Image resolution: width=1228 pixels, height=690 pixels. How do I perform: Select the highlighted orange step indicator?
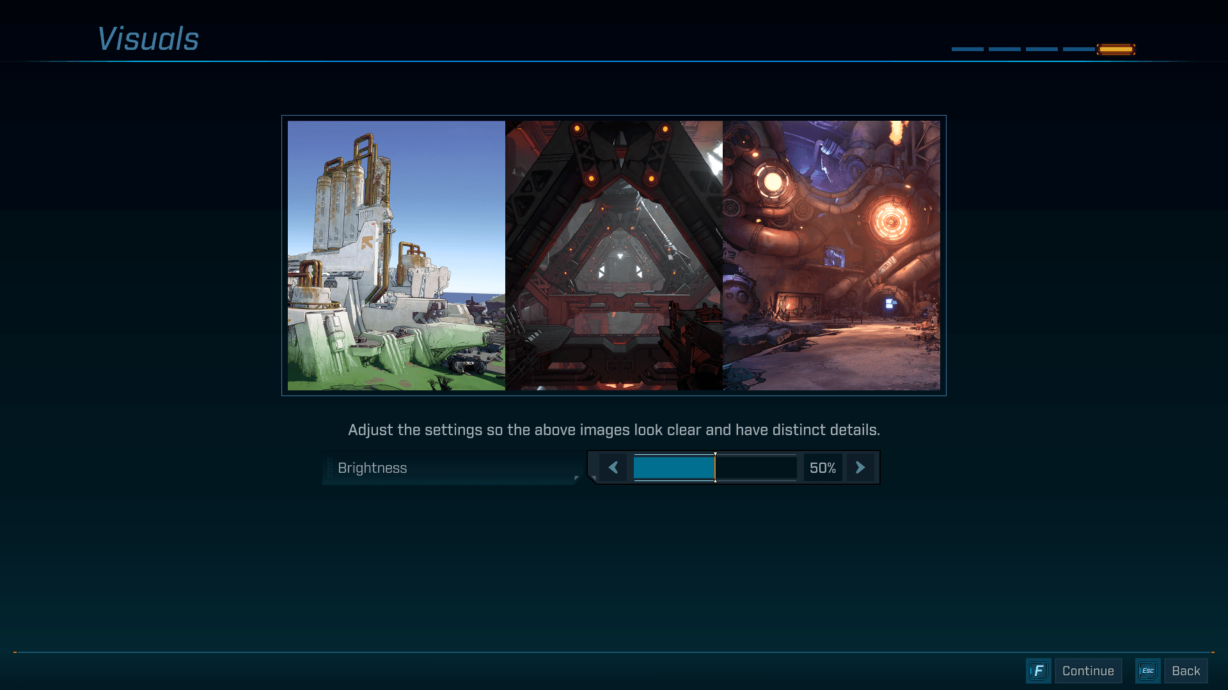pyautogui.click(x=1116, y=49)
